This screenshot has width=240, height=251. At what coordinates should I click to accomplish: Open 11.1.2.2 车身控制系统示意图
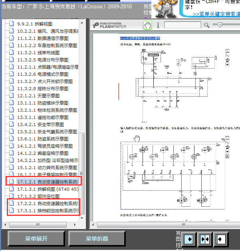pyautogui.click(x=47, y=45)
